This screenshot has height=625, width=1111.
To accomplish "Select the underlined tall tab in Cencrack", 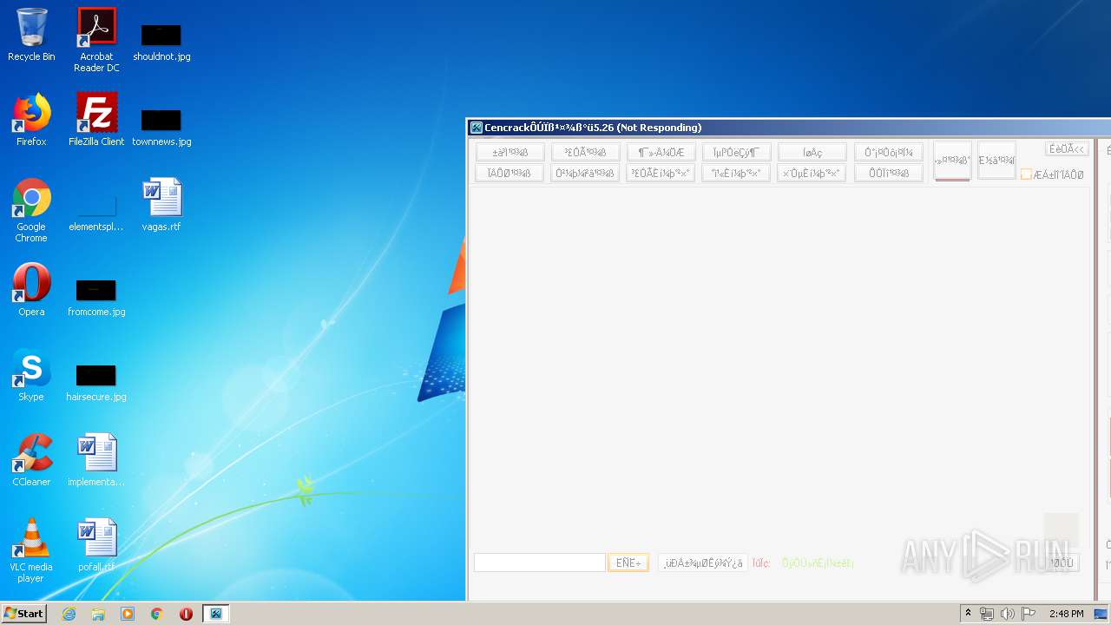I will coord(952,161).
